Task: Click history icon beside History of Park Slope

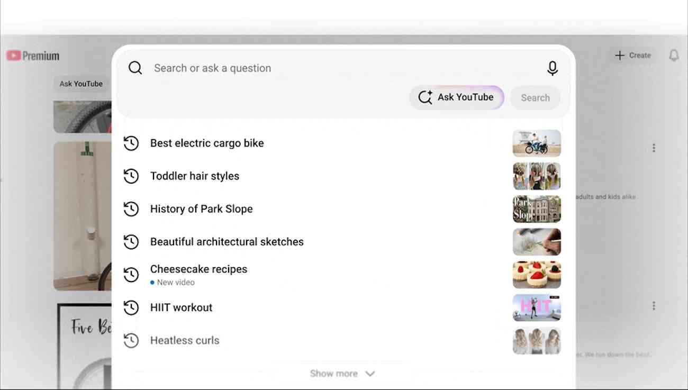Action: click(x=131, y=208)
